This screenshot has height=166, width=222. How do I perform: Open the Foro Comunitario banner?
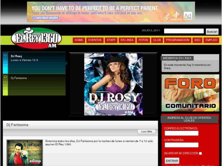coord(190,93)
